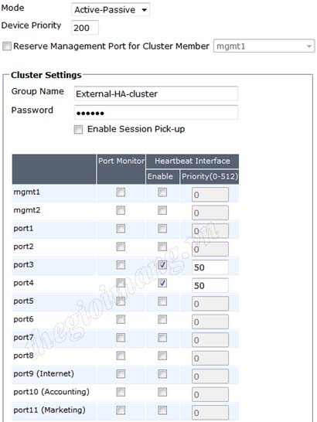This screenshot has width=317, height=422.
Task: Open the Mode dropdown showing Active-Passive
Action: pos(111,10)
